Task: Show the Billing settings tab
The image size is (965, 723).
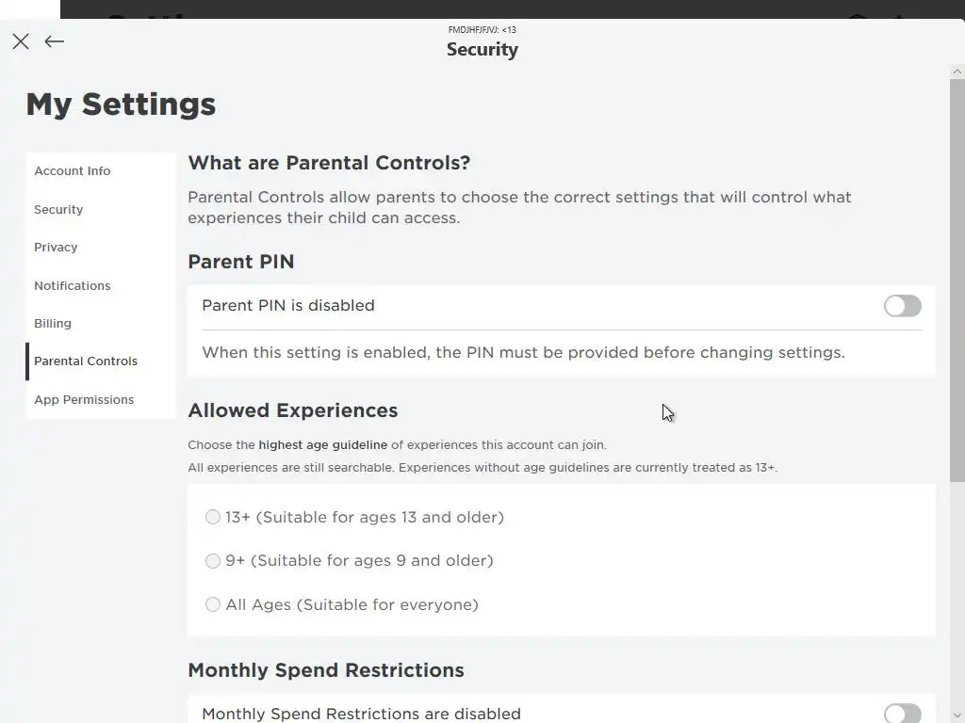Action: [53, 324]
